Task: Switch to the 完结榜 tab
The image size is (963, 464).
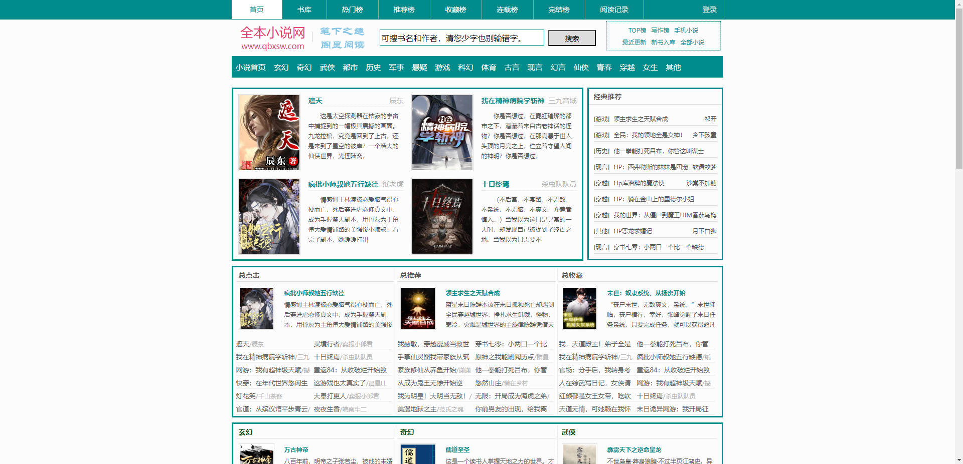Action: coord(559,10)
